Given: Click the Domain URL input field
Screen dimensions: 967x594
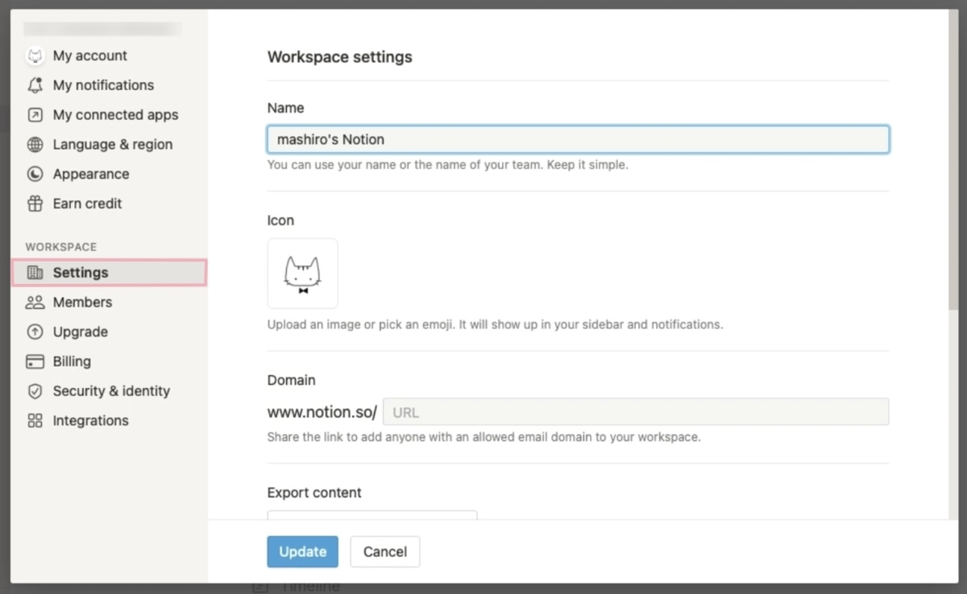Looking at the screenshot, I should 636,411.
